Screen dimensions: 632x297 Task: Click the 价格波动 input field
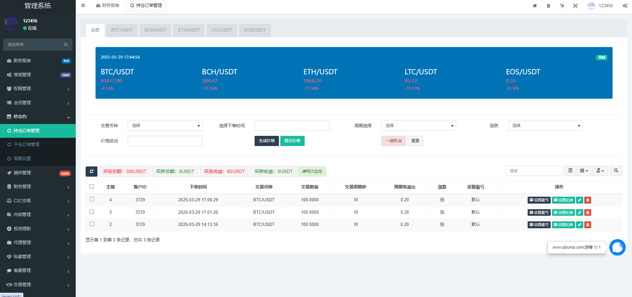[x=165, y=141]
